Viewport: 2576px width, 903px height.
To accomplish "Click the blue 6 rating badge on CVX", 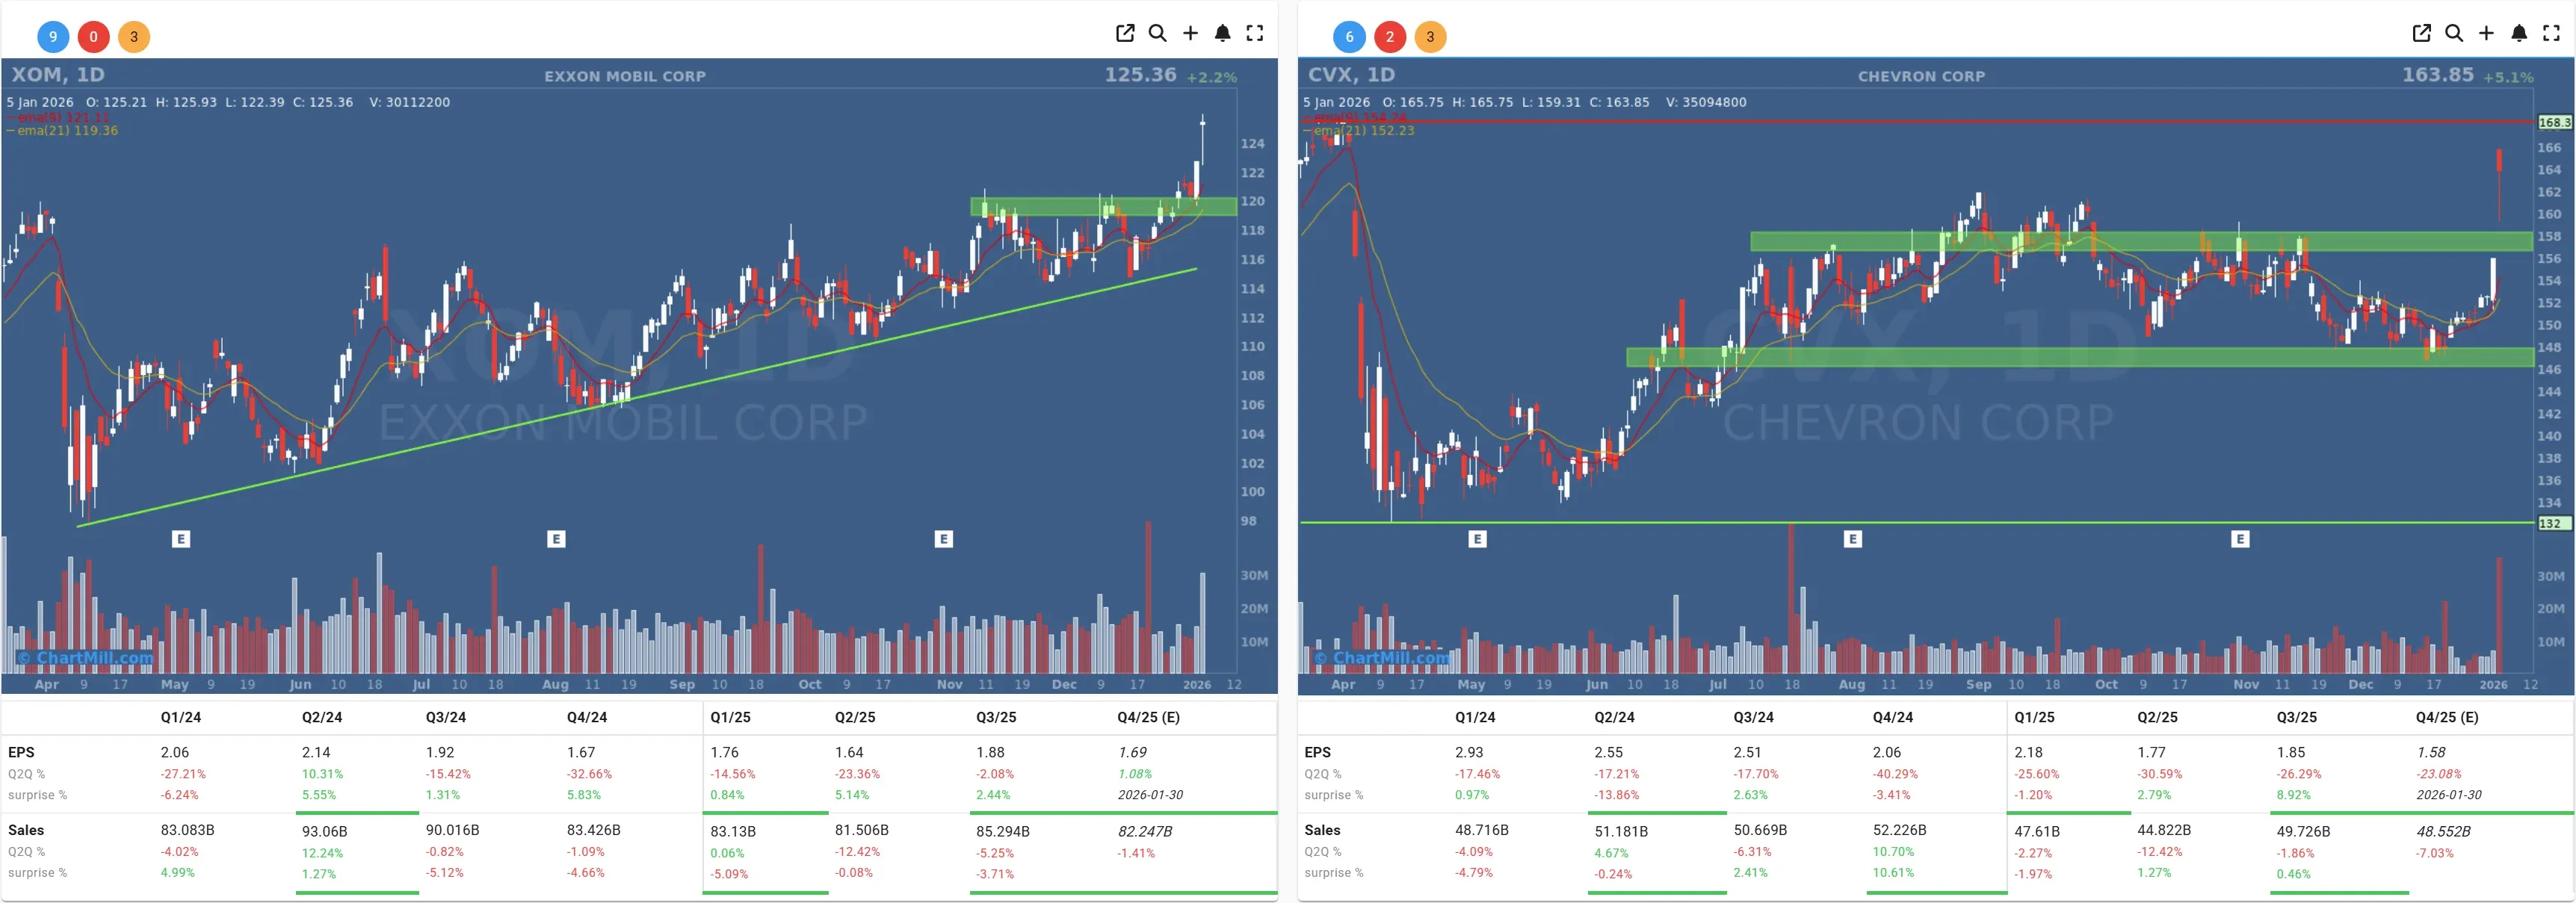I will point(1349,37).
